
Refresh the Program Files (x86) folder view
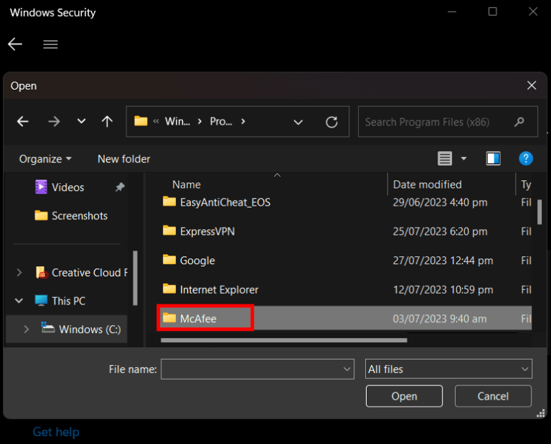tap(331, 122)
